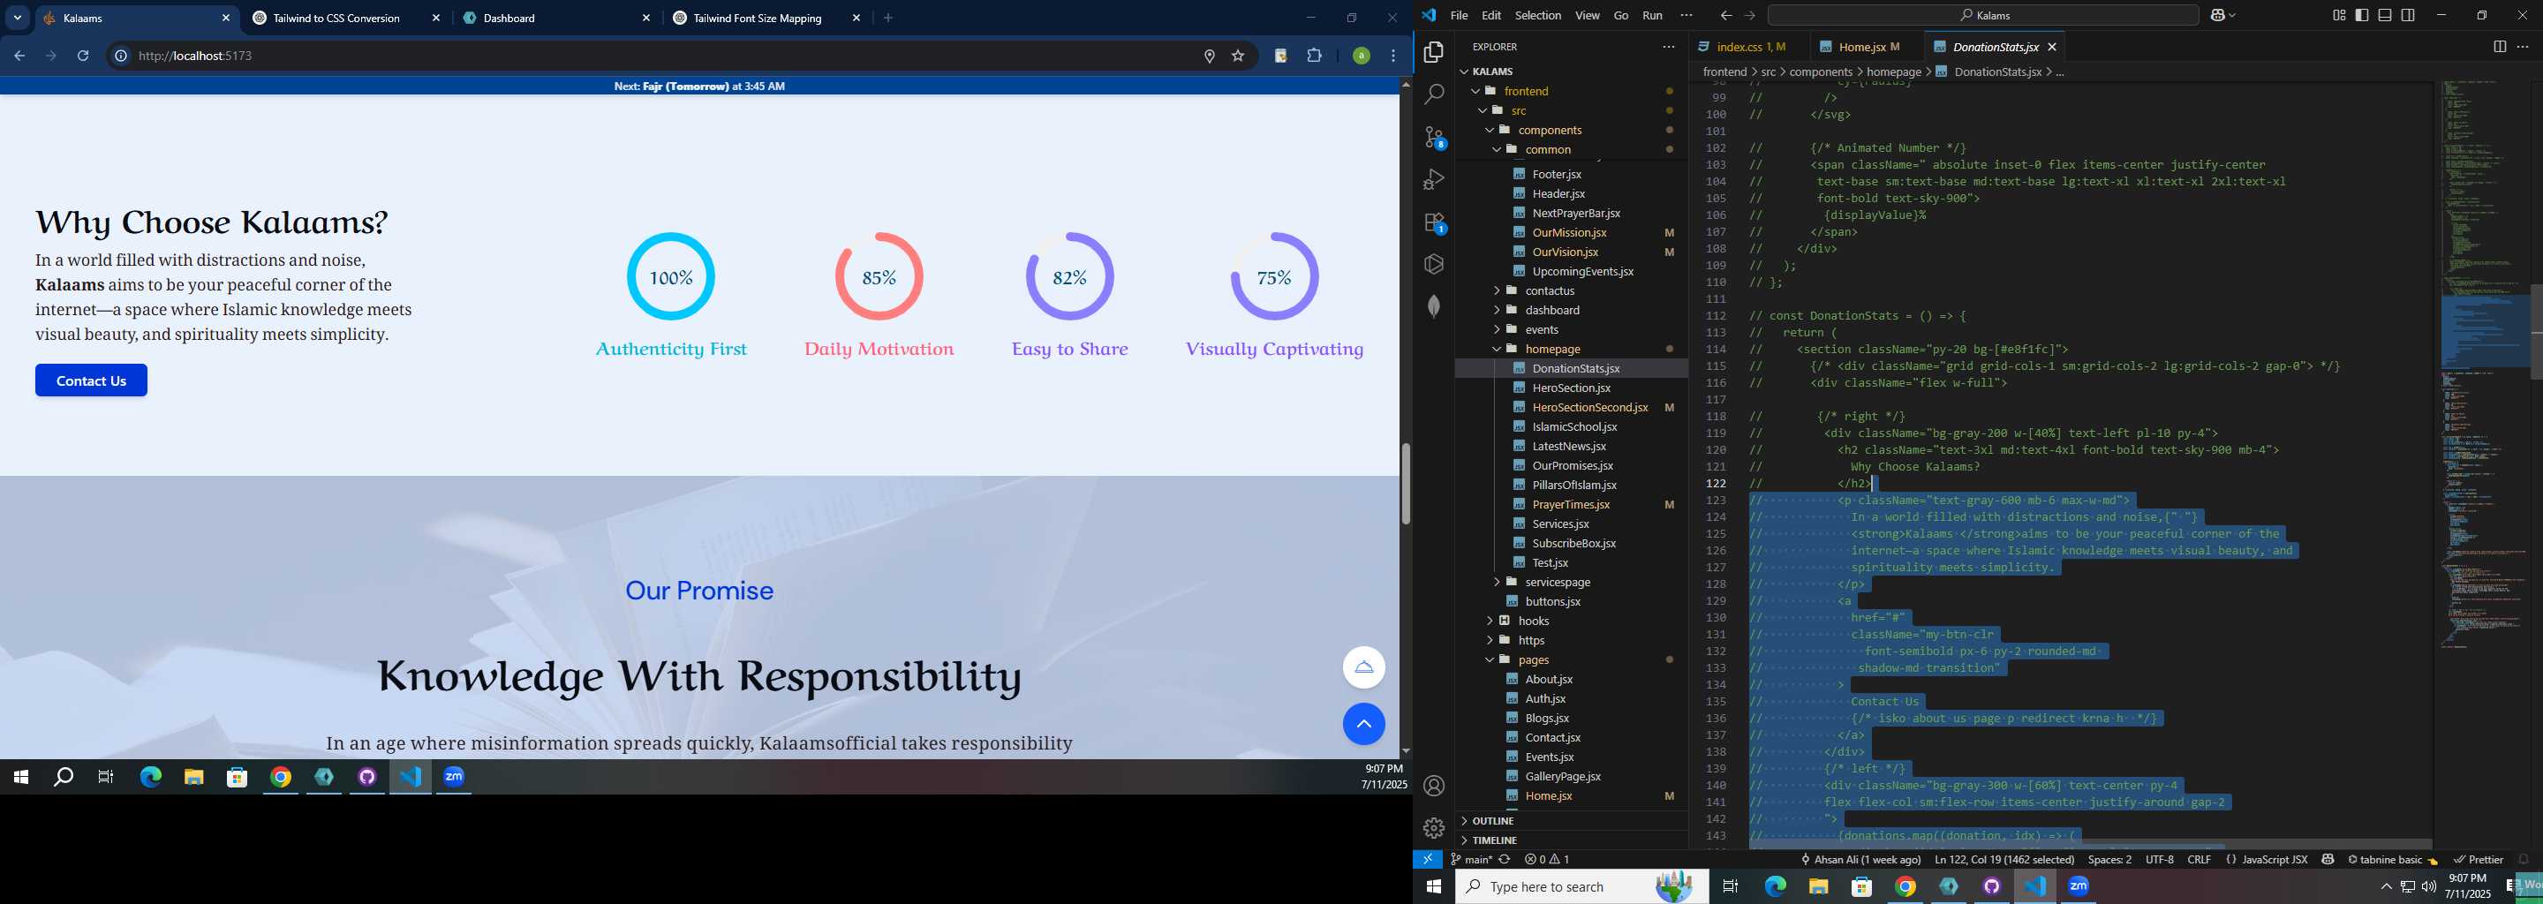Viewport: 2543px width, 904px height.
Task: Click the browser page vertical scrollbar thumb
Action: pyautogui.click(x=1405, y=484)
